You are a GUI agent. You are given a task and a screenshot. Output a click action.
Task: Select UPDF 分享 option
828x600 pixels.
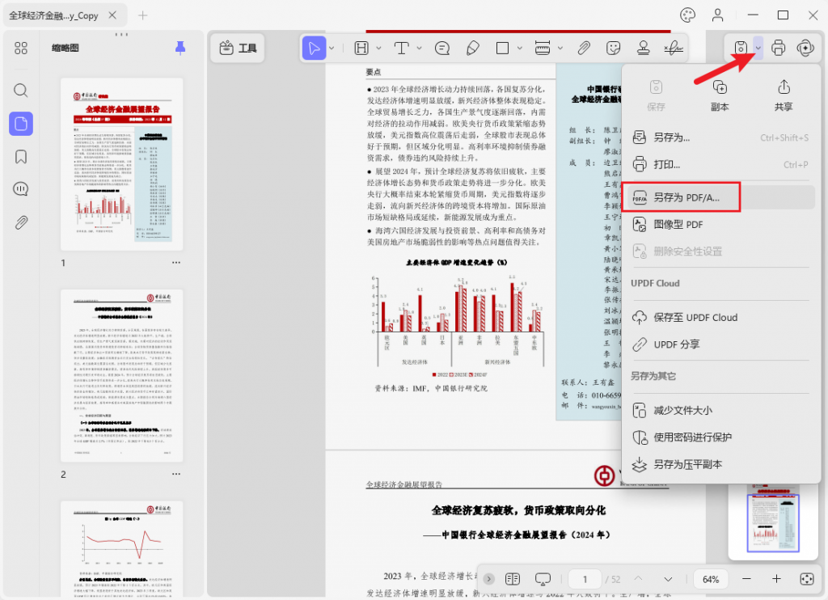pos(720,344)
